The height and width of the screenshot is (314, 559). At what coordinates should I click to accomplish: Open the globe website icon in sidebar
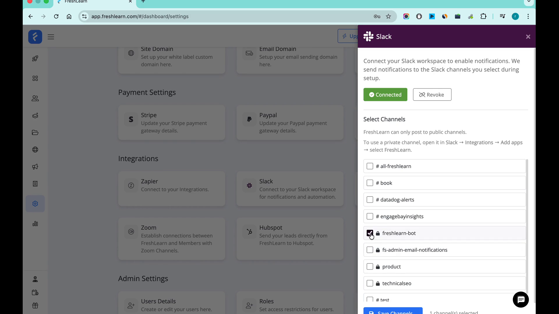(x=35, y=149)
